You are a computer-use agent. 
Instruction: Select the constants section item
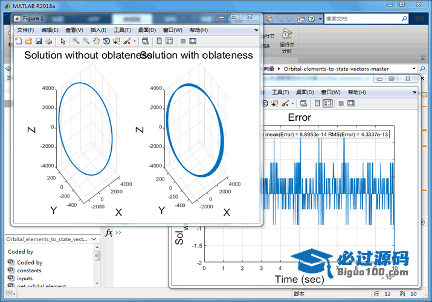pyautogui.click(x=29, y=271)
